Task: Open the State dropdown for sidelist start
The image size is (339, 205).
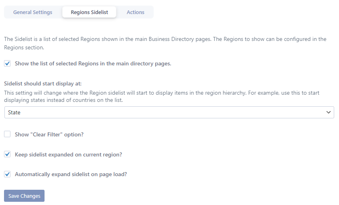Action: click(x=169, y=112)
